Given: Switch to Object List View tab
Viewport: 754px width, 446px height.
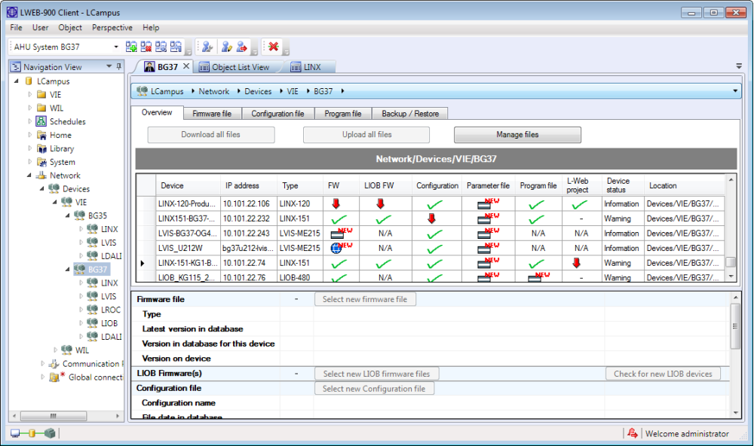Looking at the screenshot, I should pyautogui.click(x=234, y=67).
